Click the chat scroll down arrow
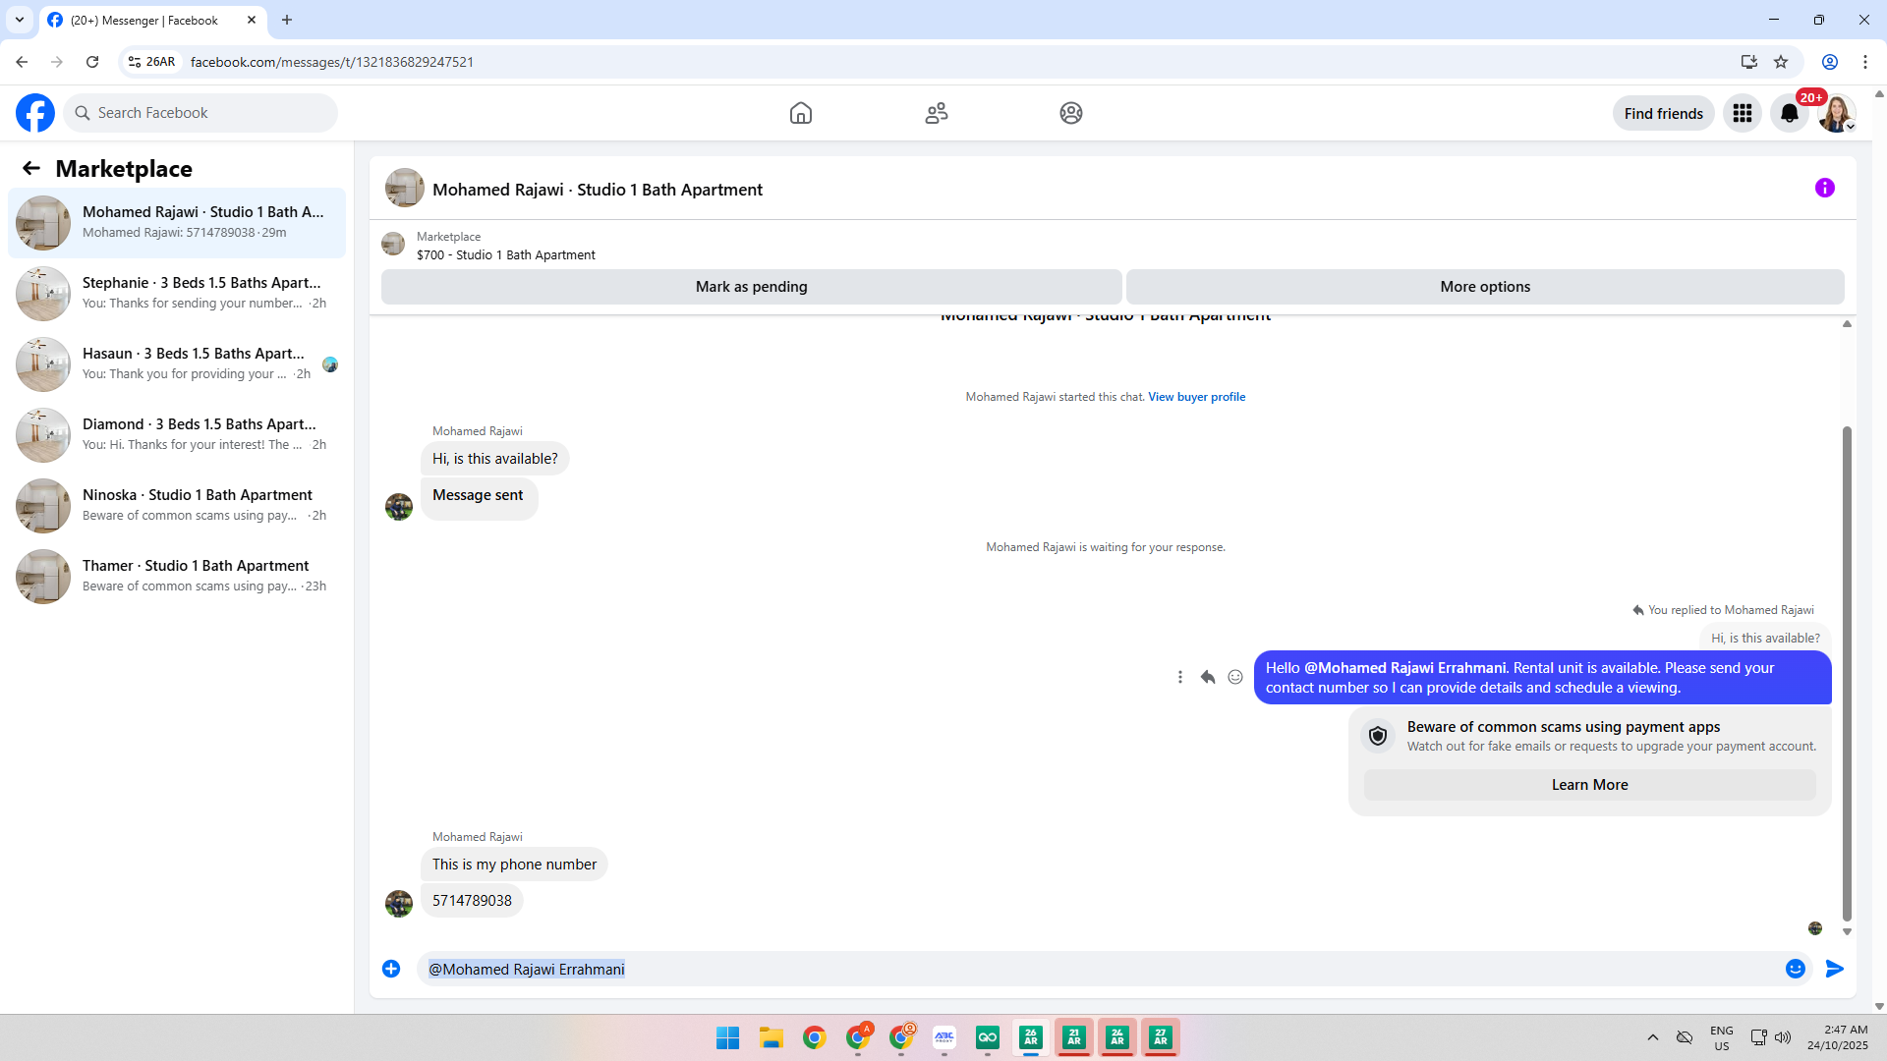Viewport: 1887px width, 1061px height. 1847,931
